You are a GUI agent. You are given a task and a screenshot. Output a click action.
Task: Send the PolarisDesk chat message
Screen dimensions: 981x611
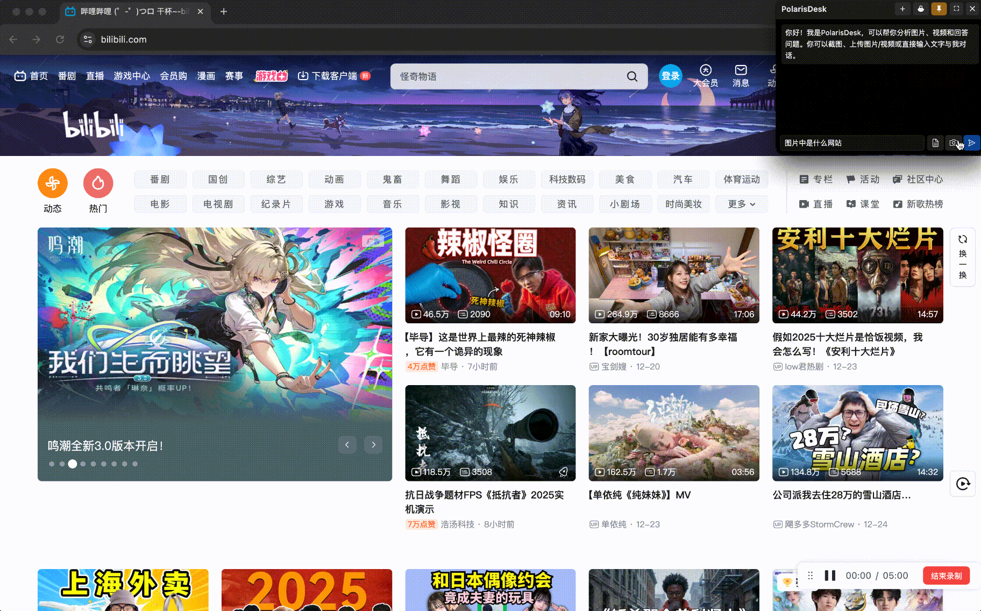(x=971, y=143)
